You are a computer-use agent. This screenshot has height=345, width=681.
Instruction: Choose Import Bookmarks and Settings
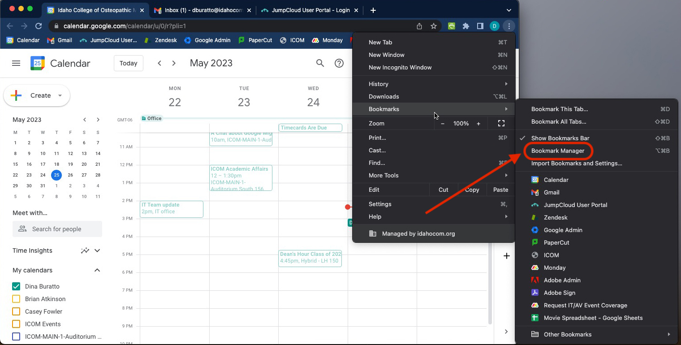597,163
